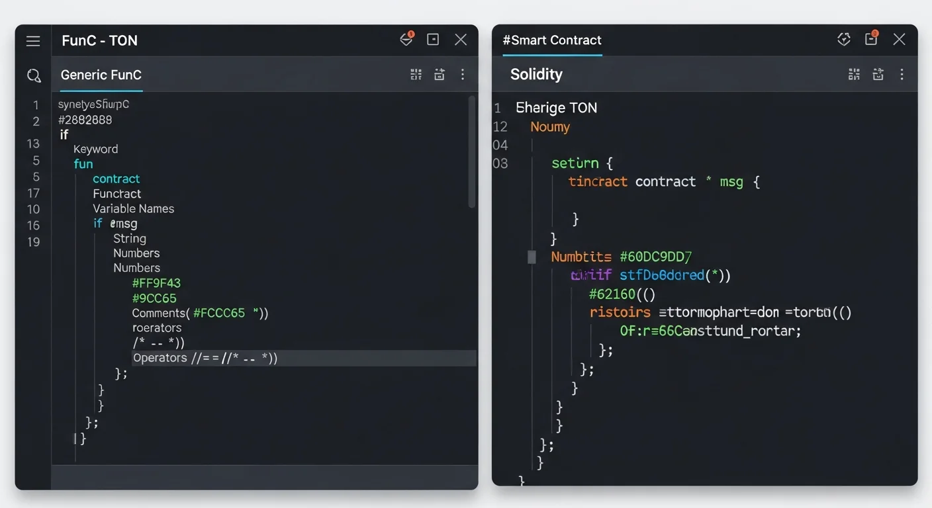The image size is (932, 508).
Task: Click the '#2882888' line
Action: 85,120
